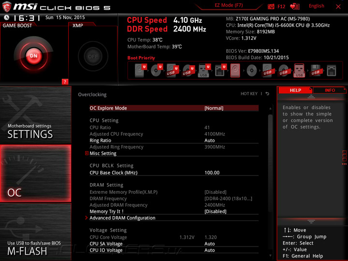
Task: Close the BIOS with the red X
Action: [x=338, y=7]
